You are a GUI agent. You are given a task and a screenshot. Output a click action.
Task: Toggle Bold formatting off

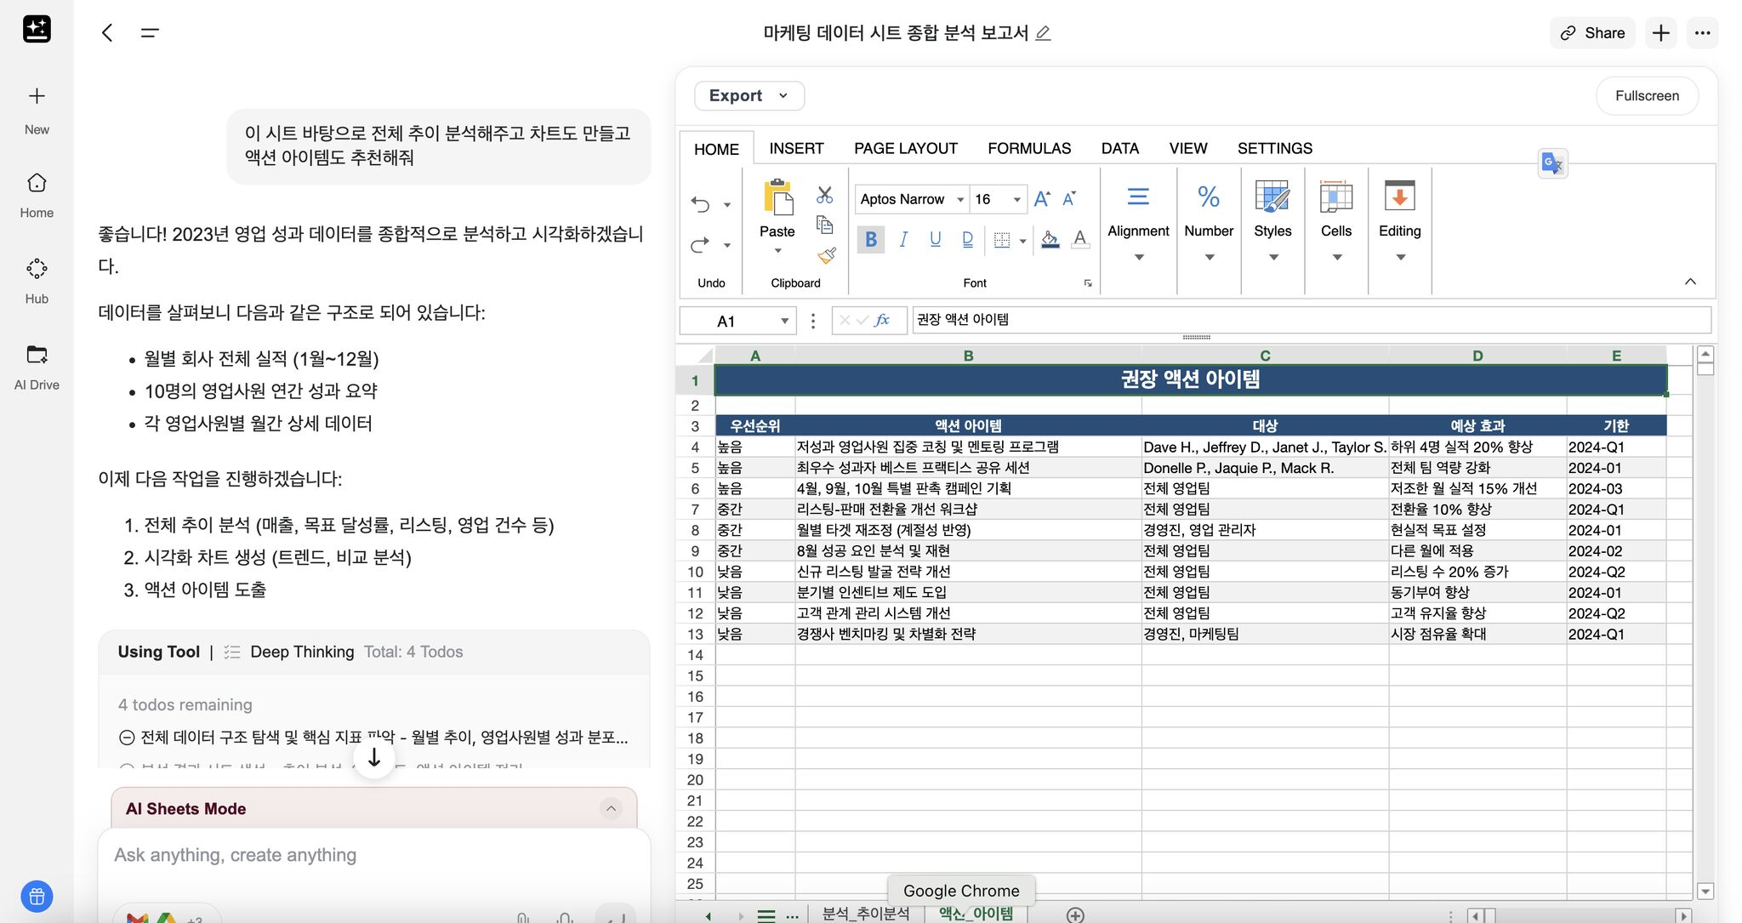[870, 239]
